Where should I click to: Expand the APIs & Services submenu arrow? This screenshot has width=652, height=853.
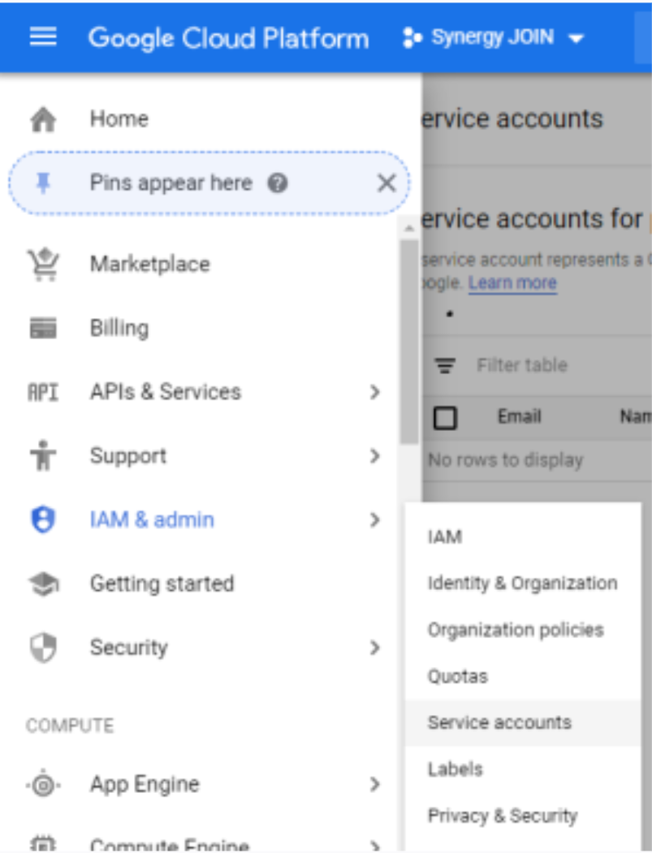pyautogui.click(x=374, y=392)
